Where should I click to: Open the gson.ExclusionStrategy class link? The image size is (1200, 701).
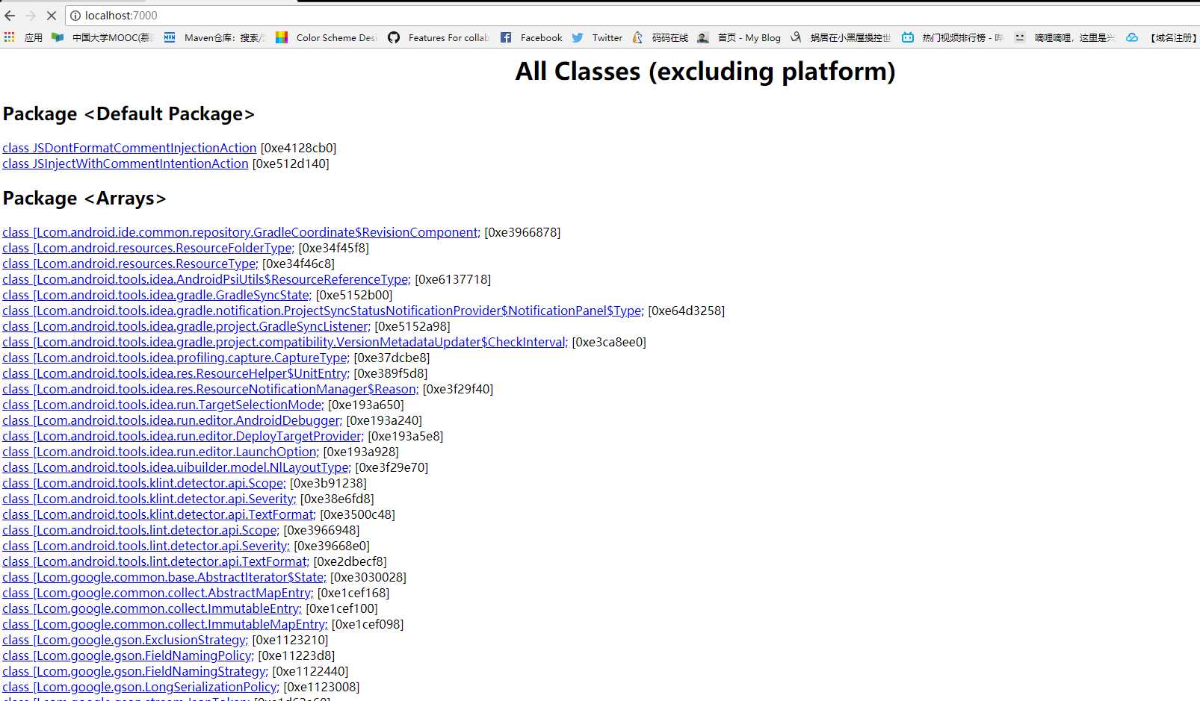pos(126,640)
